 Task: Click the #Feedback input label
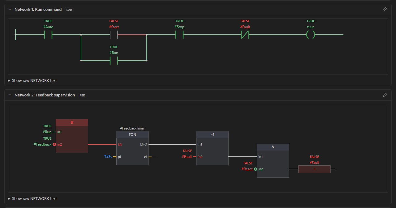click(42, 144)
